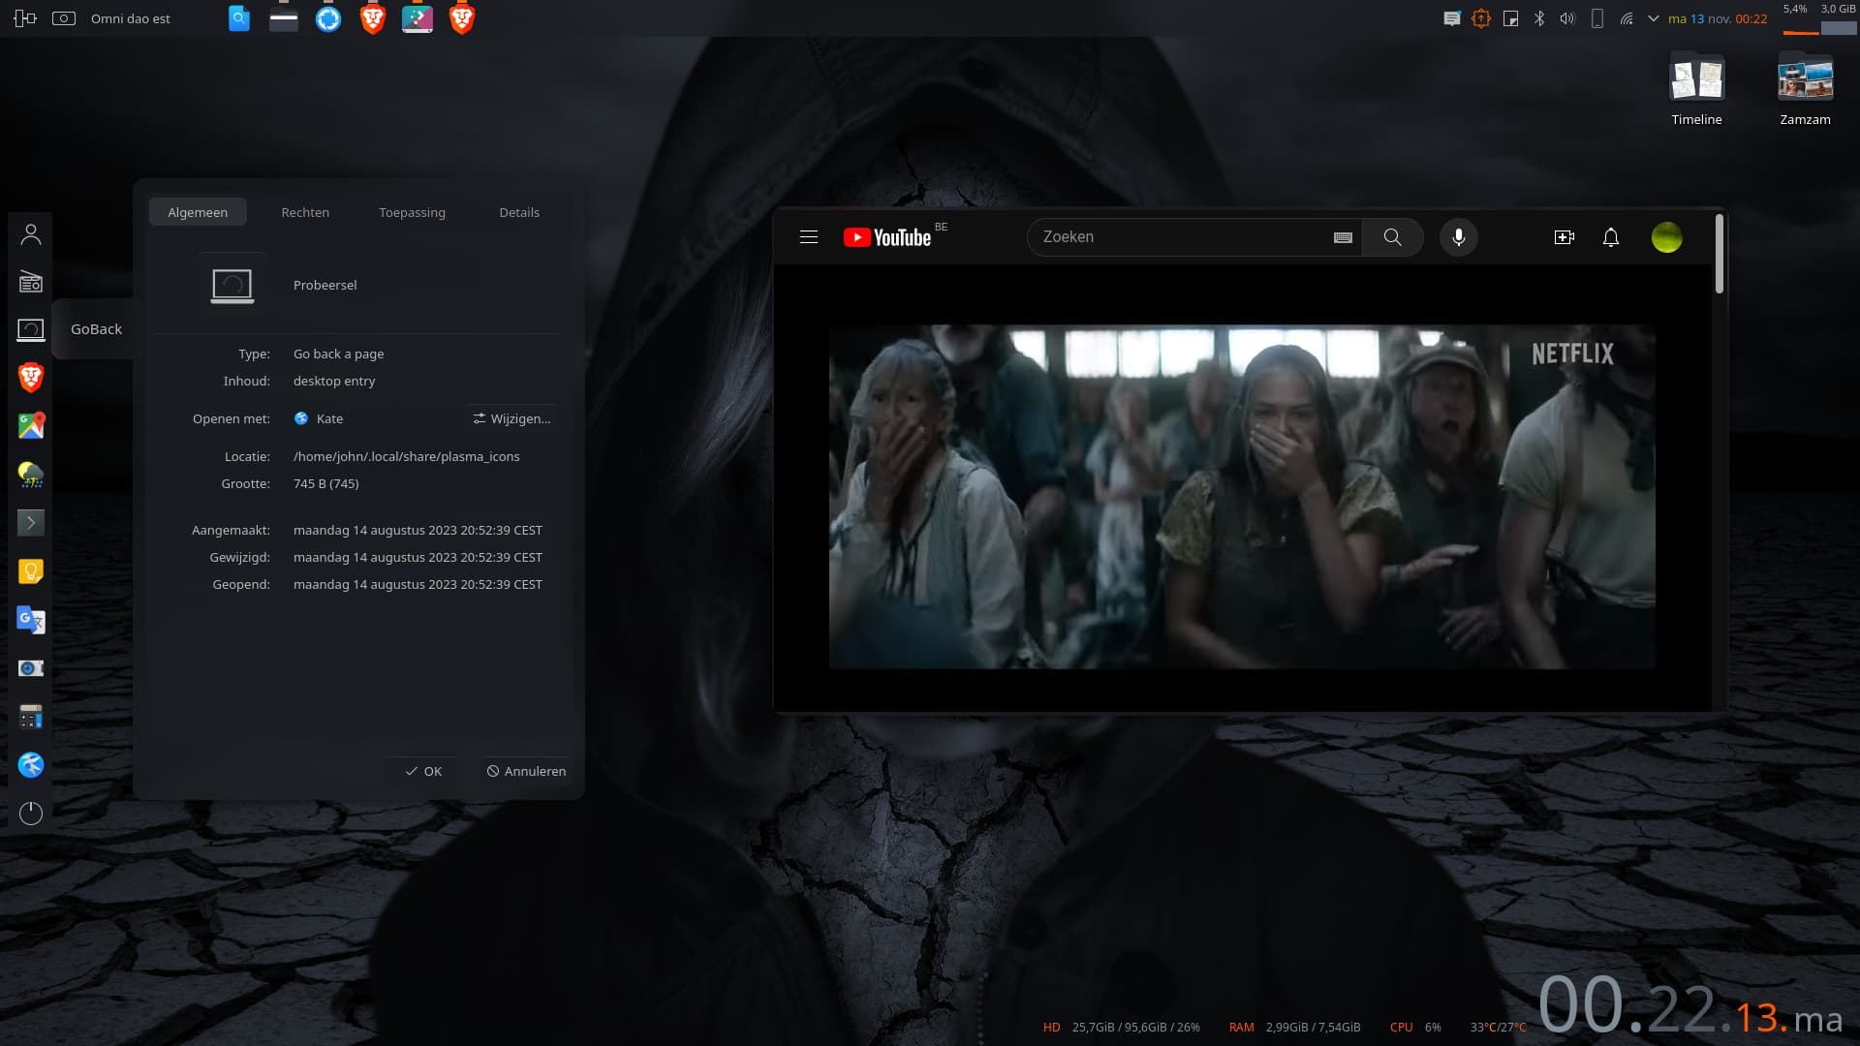Screen dimensions: 1860x1046
Task: Open the Timeline desktop folder
Action: (1696, 90)
